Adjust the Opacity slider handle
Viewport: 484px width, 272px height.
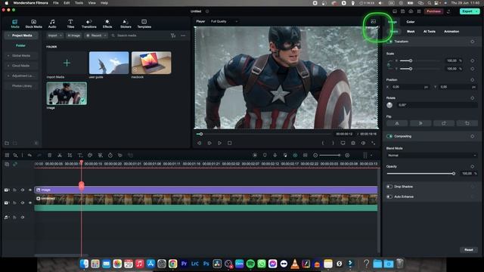(454, 174)
